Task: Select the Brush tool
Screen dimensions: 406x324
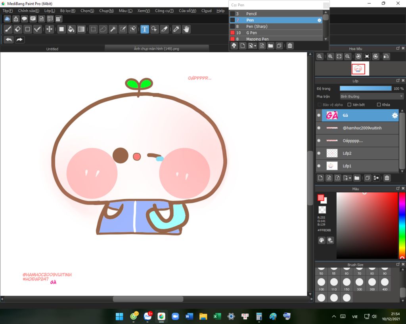Action: [x=8, y=29]
